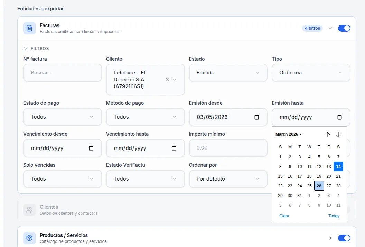Open calendar icon in Emisión desde field

(x=256, y=117)
